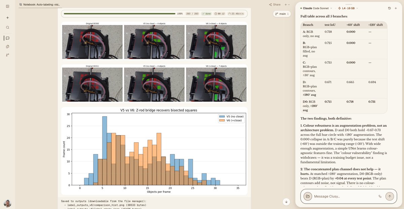Click the +60° shift column header

click(x=353, y=25)
